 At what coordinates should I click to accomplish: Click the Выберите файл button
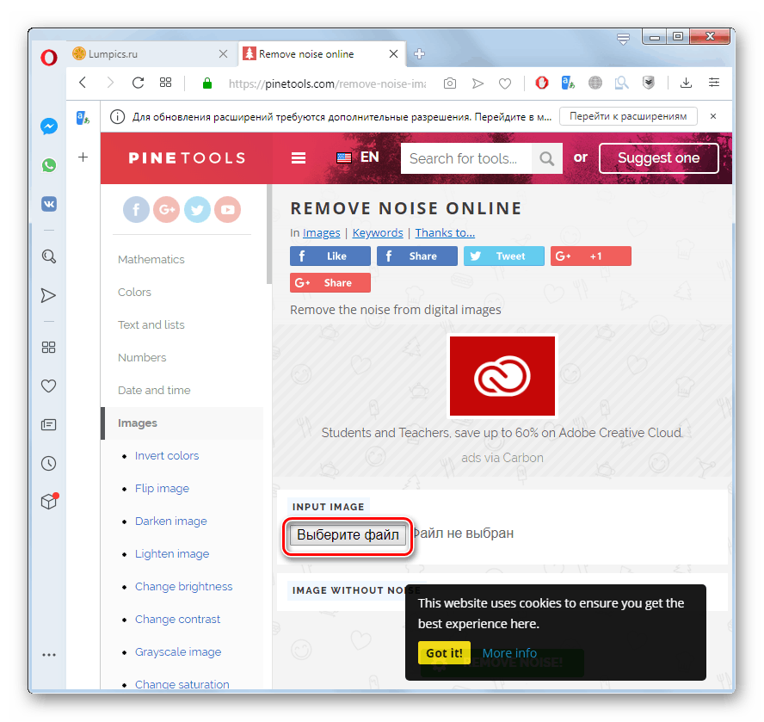348,534
